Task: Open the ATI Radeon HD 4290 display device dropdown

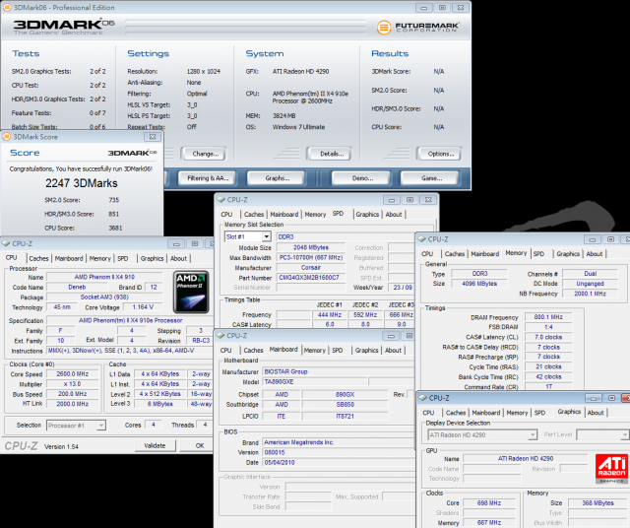Action: [x=533, y=434]
